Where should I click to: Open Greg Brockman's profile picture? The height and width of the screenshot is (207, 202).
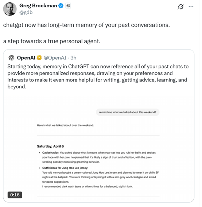tap(10, 9)
